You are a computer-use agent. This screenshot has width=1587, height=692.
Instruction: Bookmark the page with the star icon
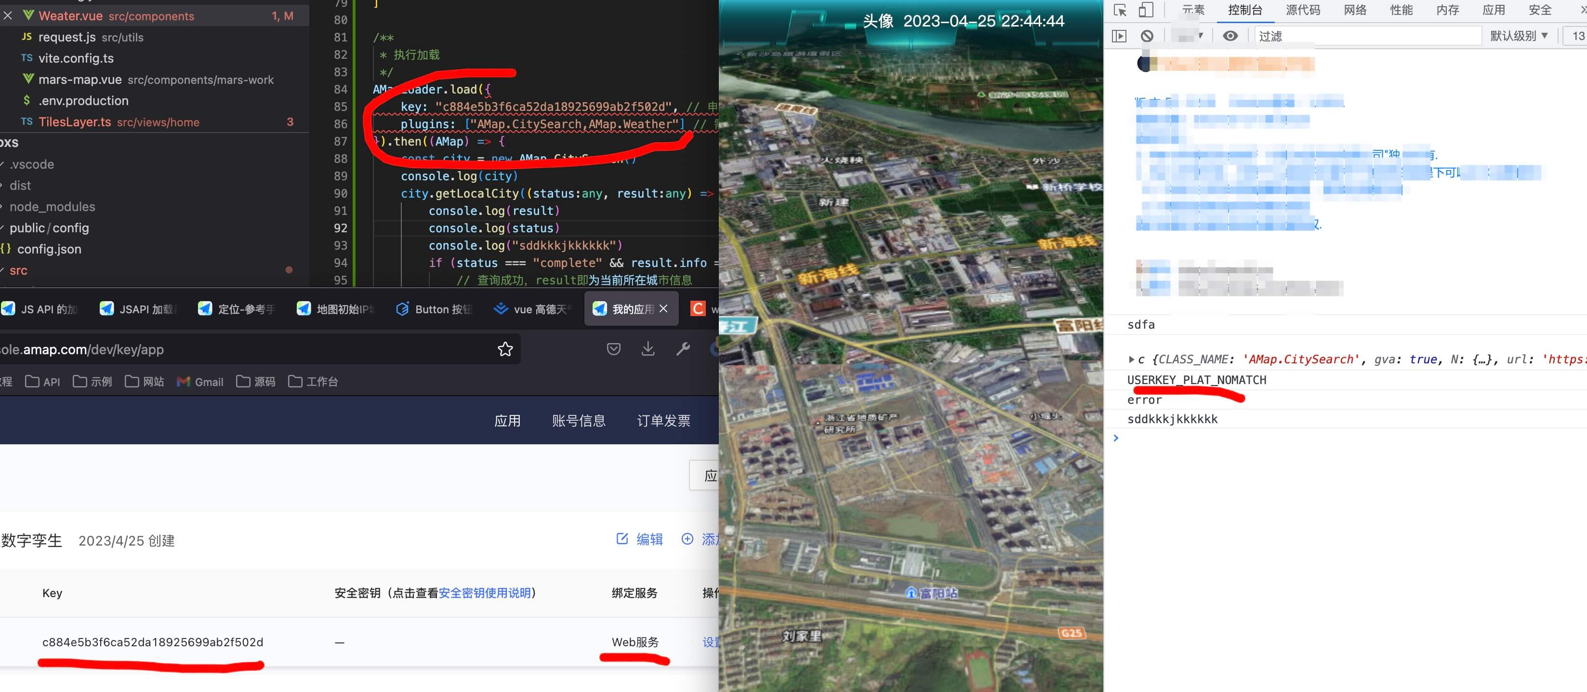pos(505,349)
